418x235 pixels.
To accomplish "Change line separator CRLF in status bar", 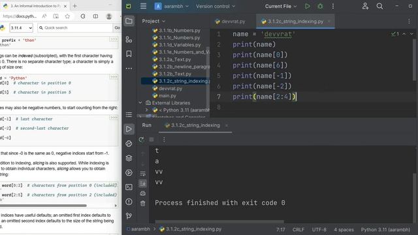I will coord(298,229).
